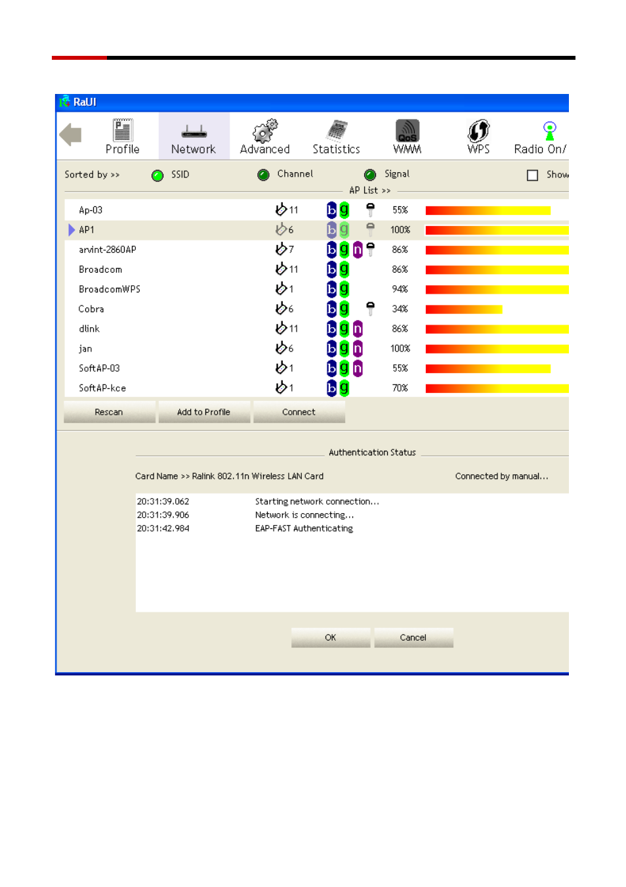Viewport: 626px width, 887px height.
Task: Open the WMM QoS icon
Action: (407, 130)
